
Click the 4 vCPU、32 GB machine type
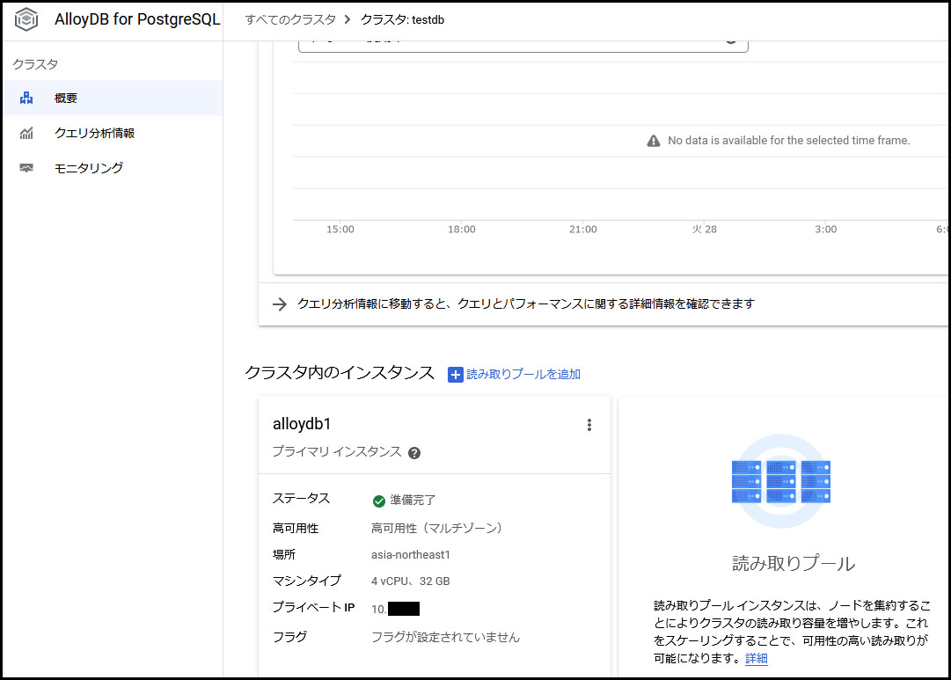click(x=411, y=581)
